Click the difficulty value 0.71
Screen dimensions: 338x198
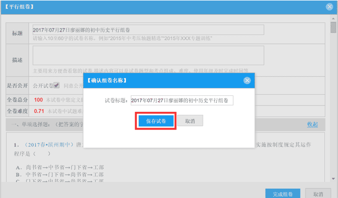[x=39, y=111]
